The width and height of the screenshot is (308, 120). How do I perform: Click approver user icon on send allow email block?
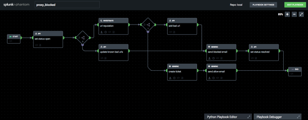210,78
